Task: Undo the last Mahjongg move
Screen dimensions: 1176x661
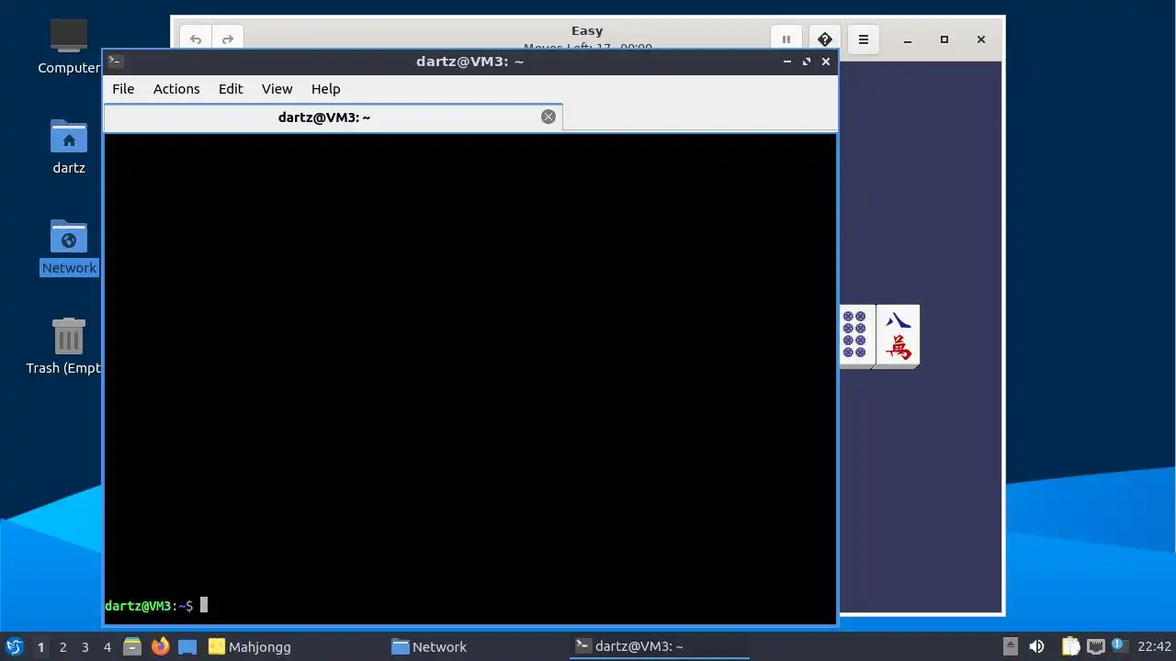Action: point(196,39)
